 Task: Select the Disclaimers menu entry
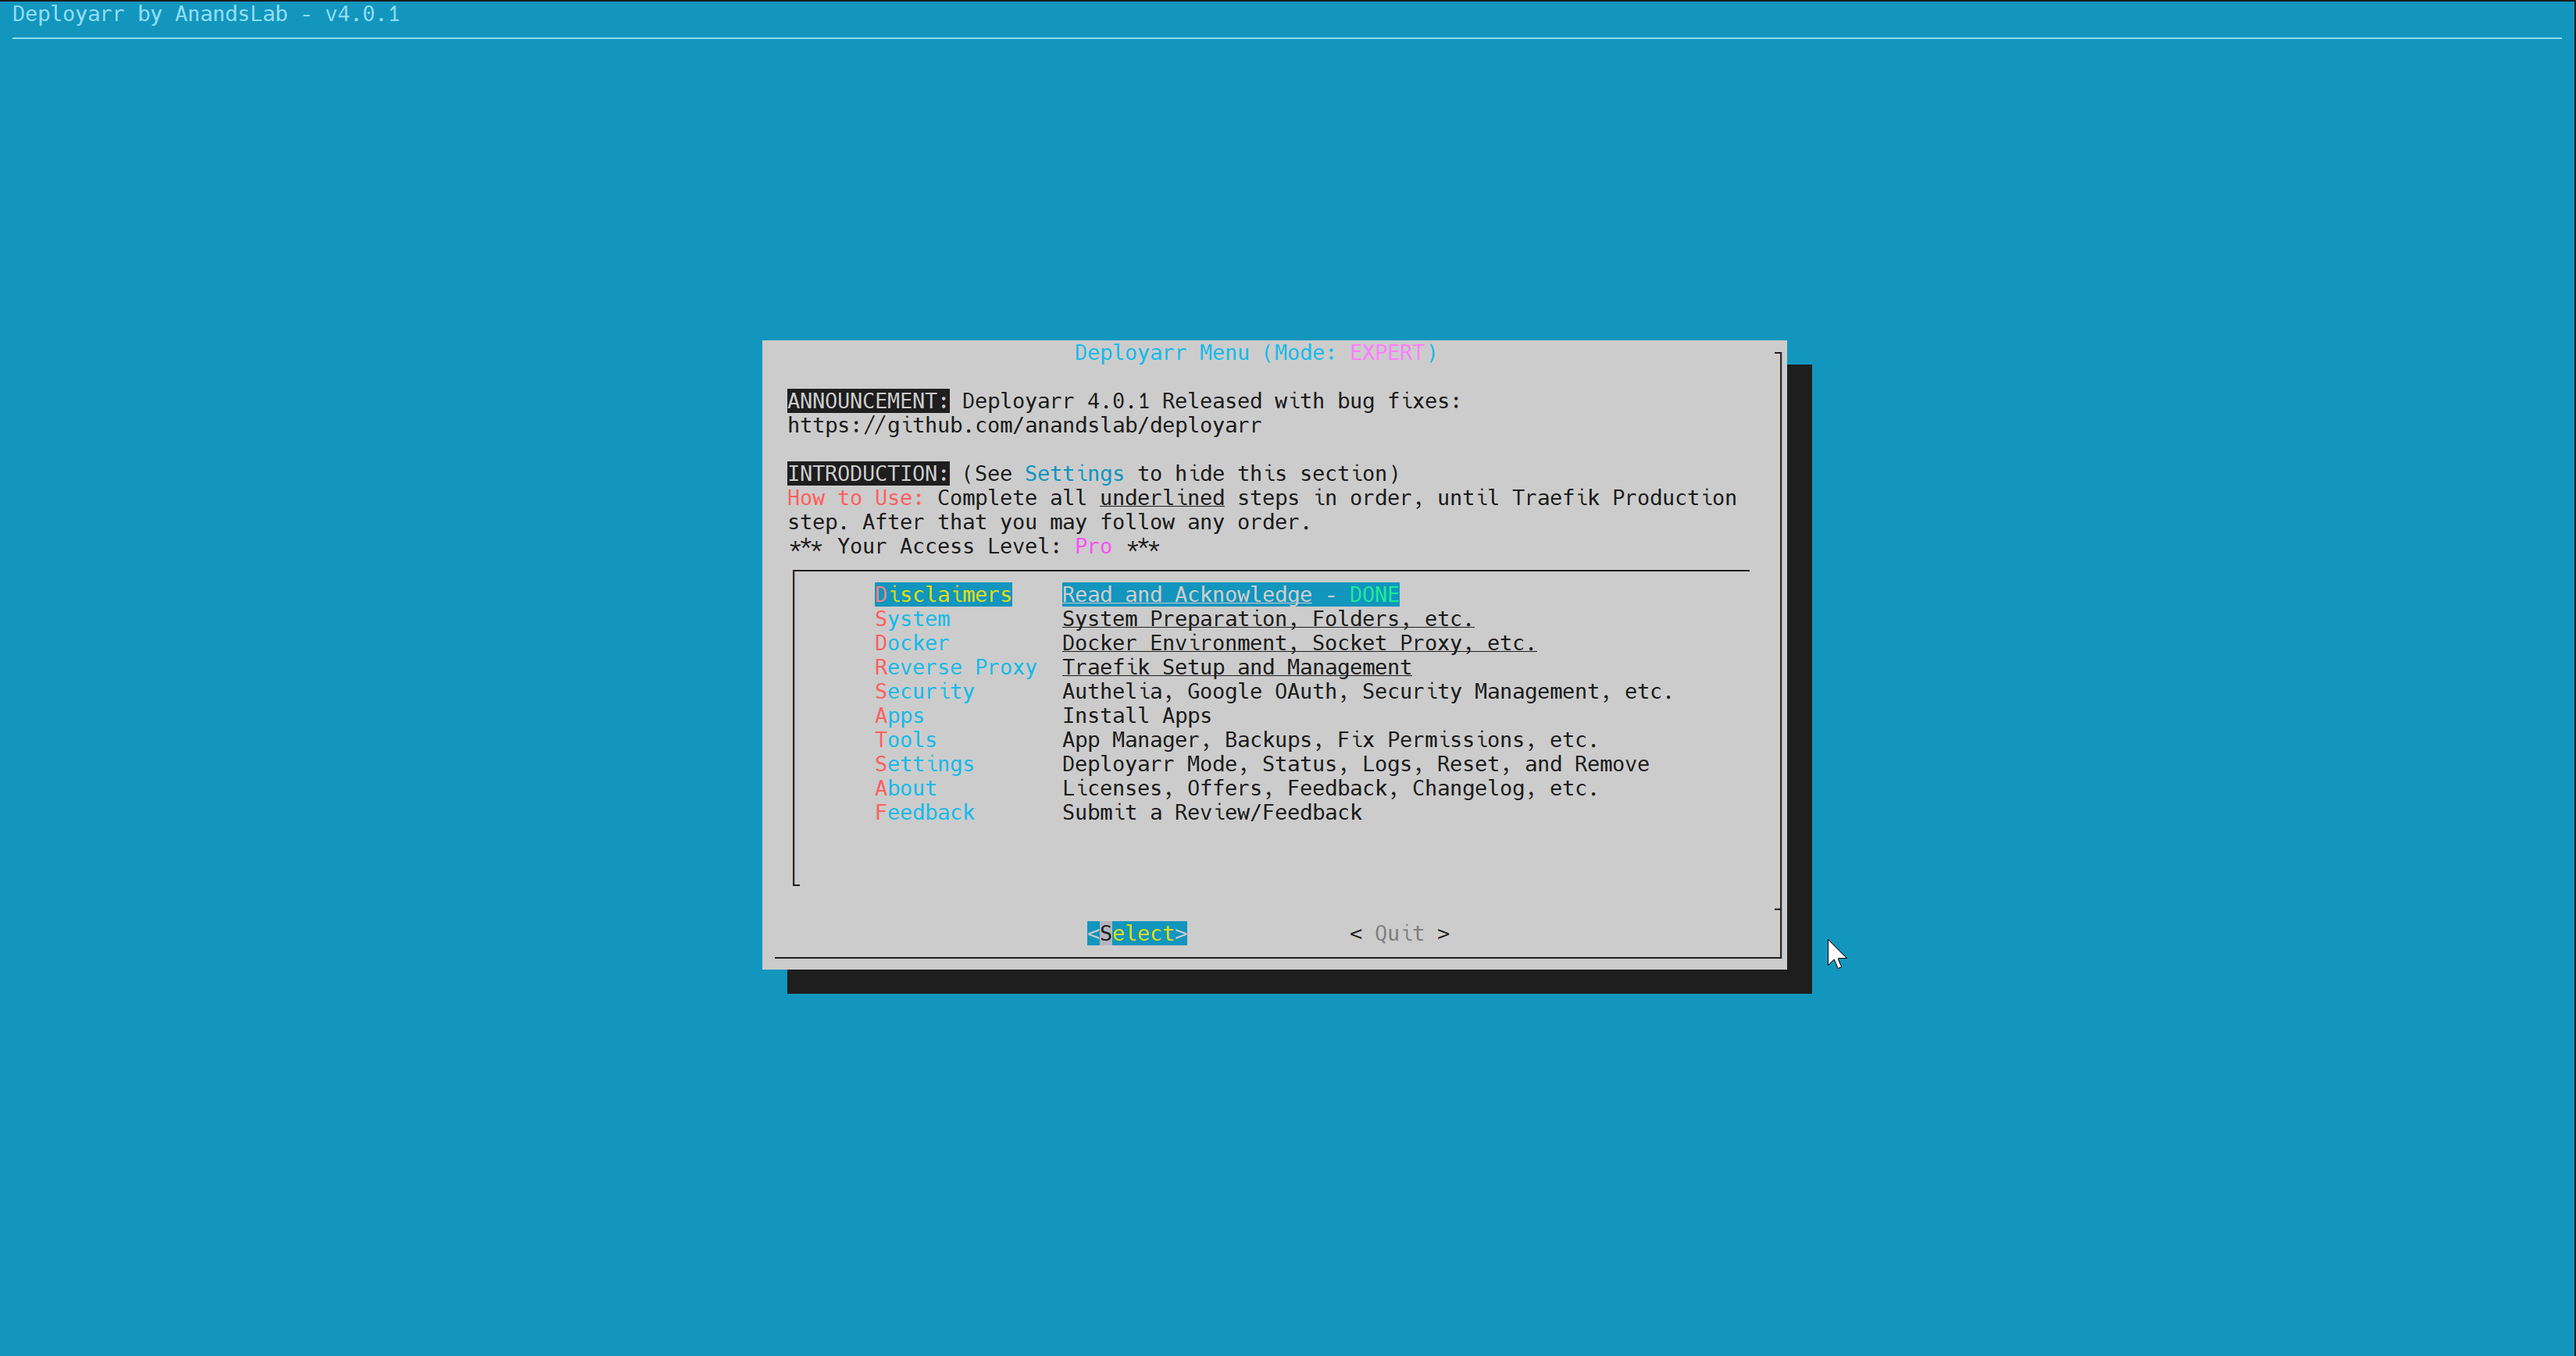pyautogui.click(x=942, y=595)
